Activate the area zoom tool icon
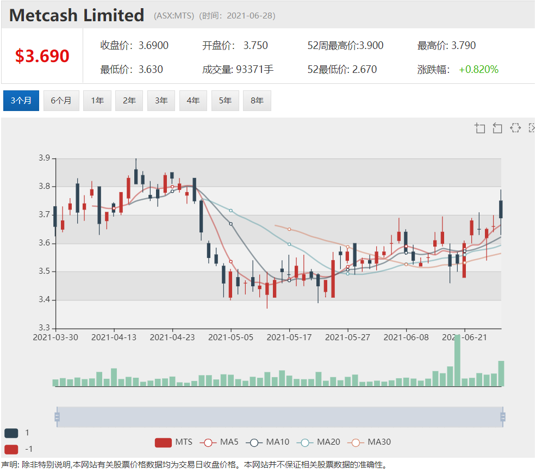The image size is (536, 473). pos(480,128)
